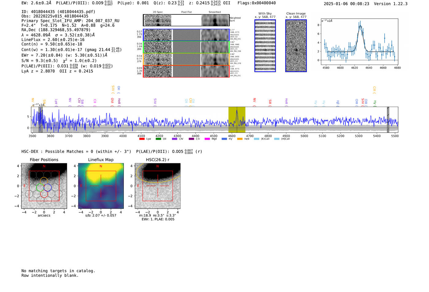Viewport: 429px width, 292px height.
Task: Click the orange CIII label at far right
Action: click(x=374, y=89)
